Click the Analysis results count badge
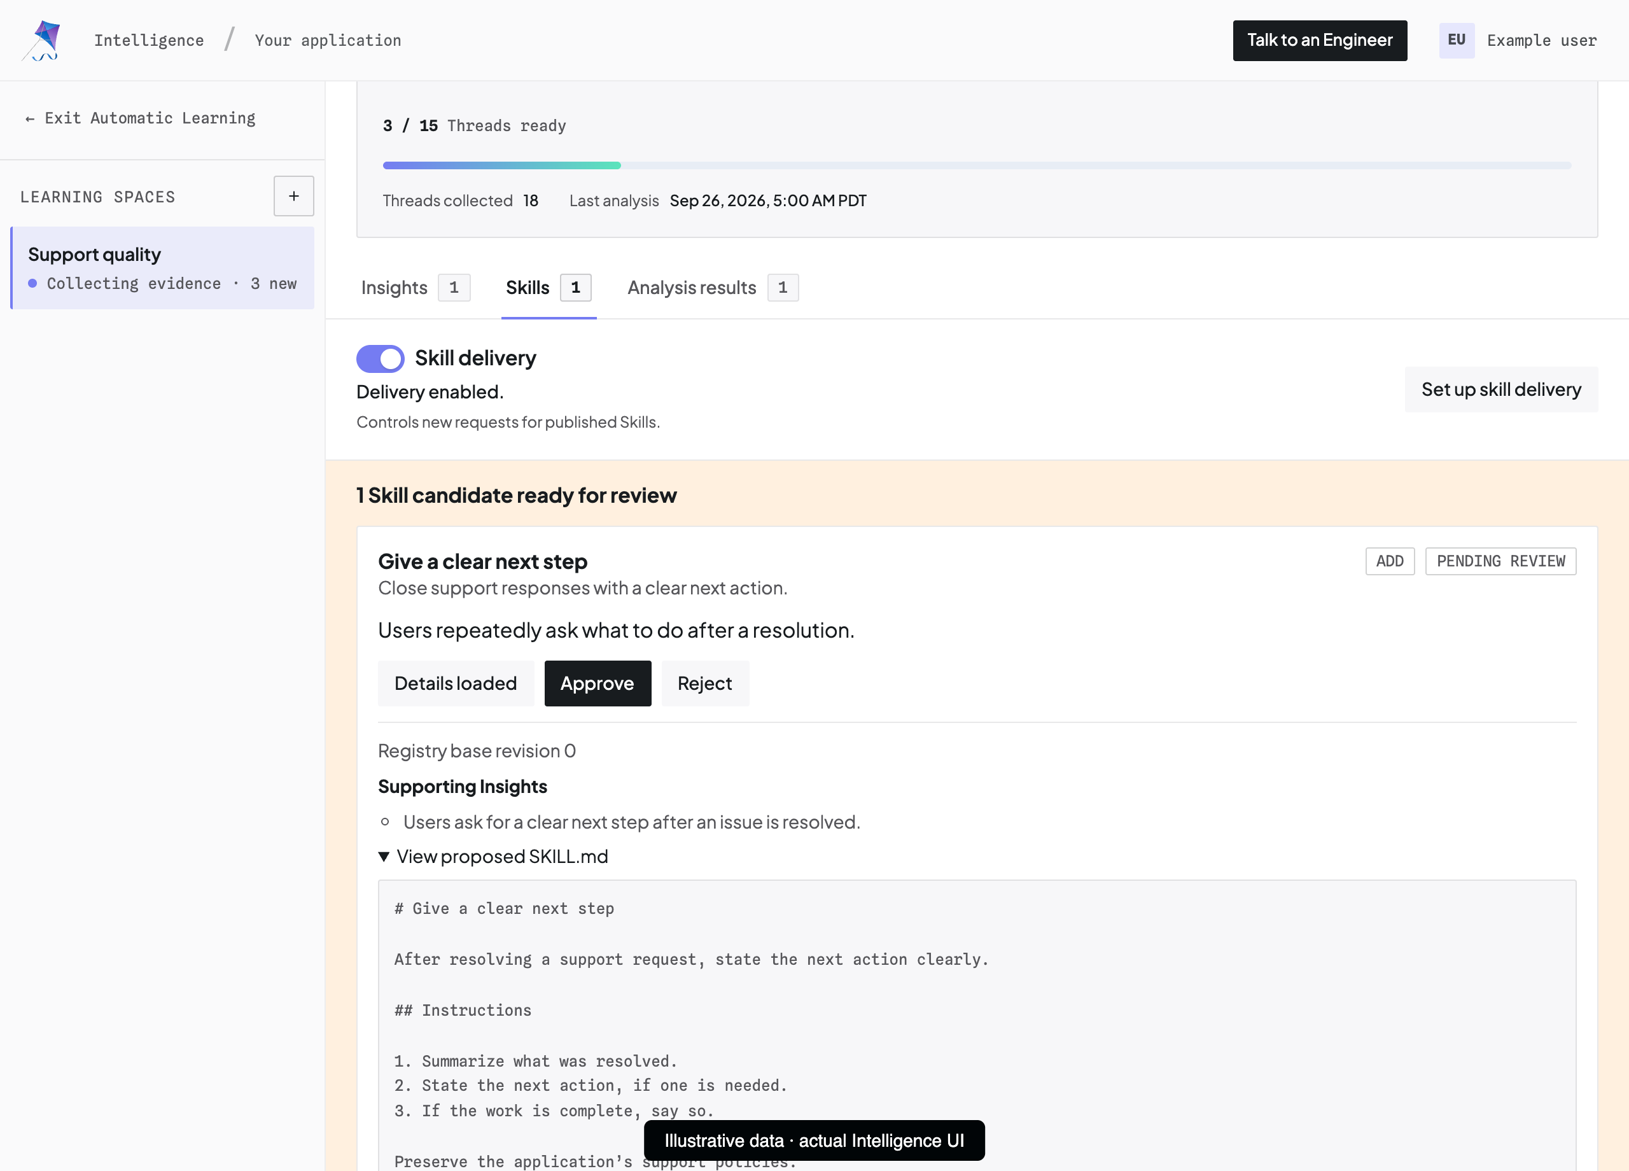This screenshot has height=1171, width=1629. pos(782,288)
